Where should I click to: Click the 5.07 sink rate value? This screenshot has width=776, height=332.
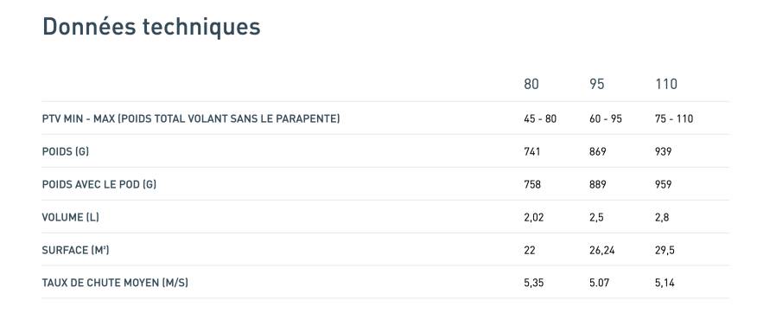(599, 283)
